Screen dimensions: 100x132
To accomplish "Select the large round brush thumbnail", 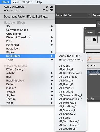I will 94,40.
